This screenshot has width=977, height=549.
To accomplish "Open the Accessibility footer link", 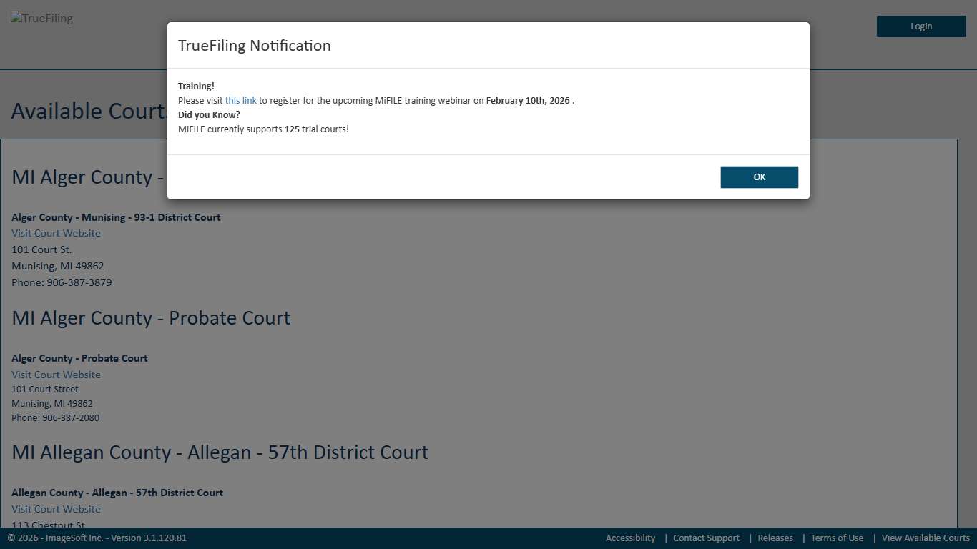I will [630, 538].
